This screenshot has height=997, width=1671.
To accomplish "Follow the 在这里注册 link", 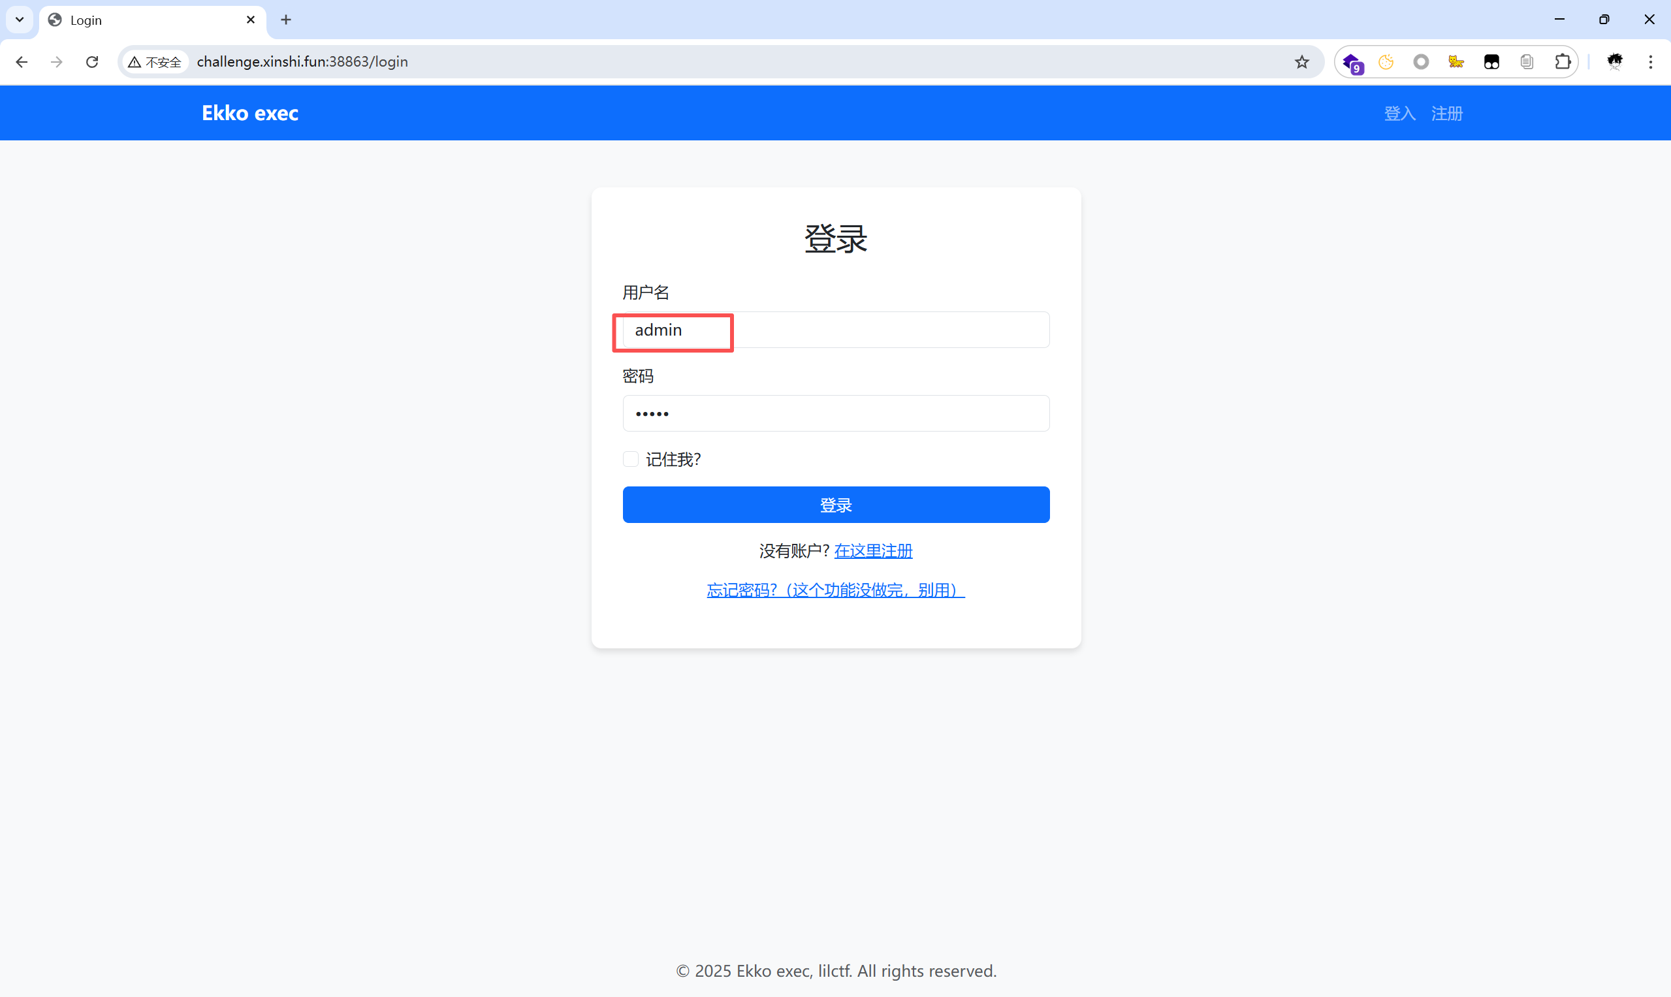I will coord(873,551).
